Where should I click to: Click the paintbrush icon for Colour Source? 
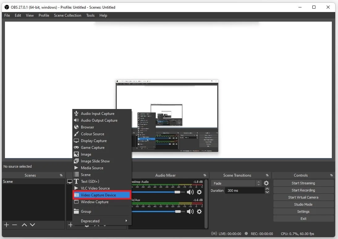point(76,134)
